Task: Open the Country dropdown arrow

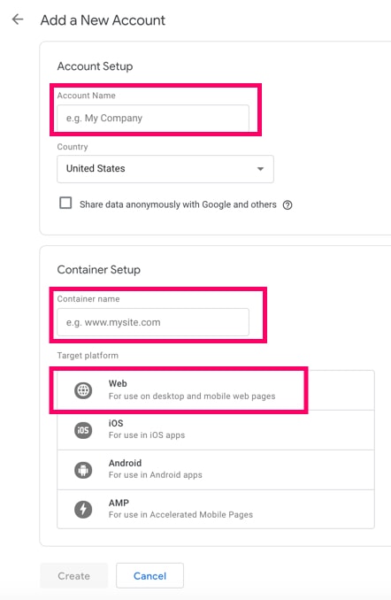Action: click(x=260, y=169)
